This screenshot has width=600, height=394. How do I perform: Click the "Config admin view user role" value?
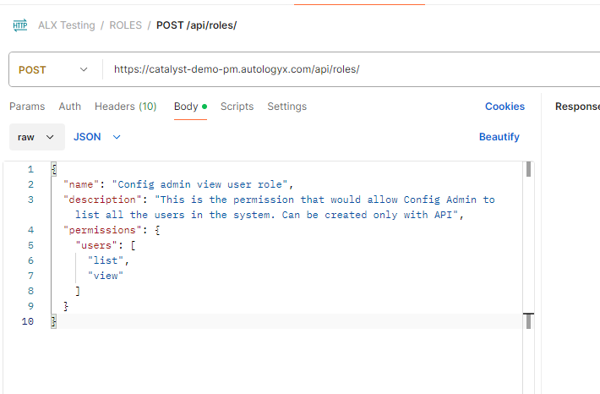(199, 184)
